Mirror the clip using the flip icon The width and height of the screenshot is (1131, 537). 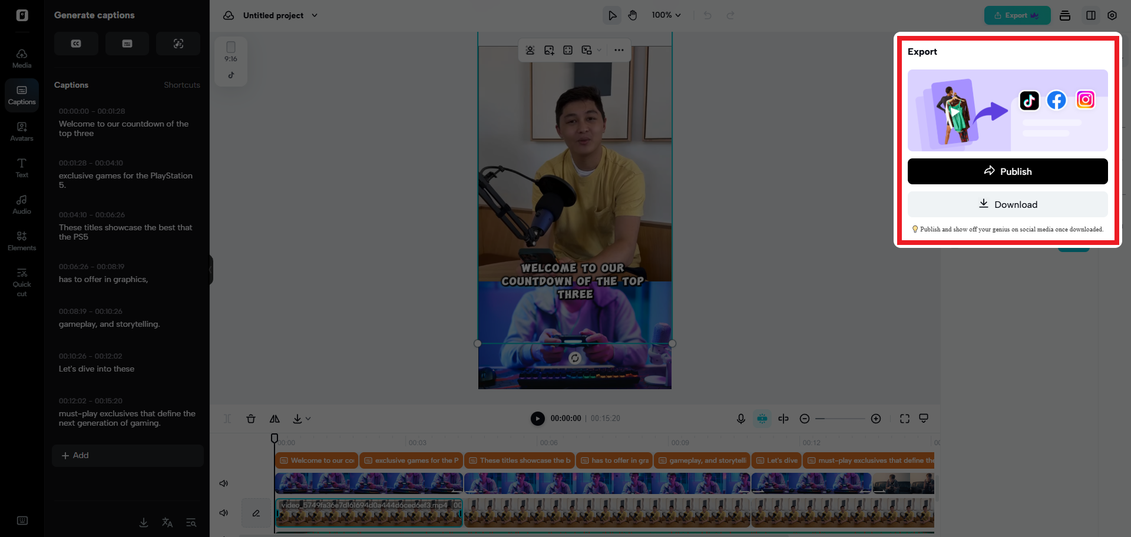(x=275, y=419)
